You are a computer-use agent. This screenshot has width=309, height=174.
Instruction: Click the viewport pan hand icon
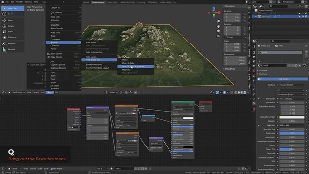218,26
